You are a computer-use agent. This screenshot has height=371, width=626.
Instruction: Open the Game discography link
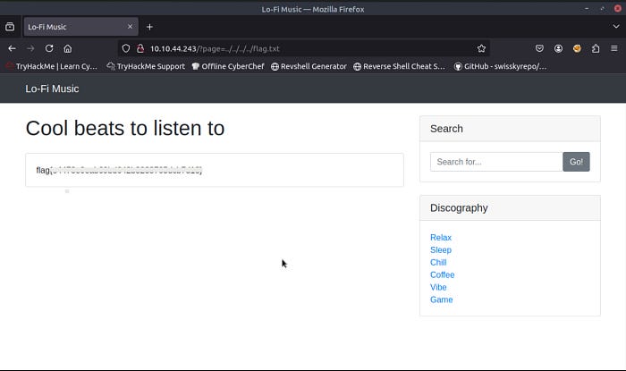click(442, 299)
